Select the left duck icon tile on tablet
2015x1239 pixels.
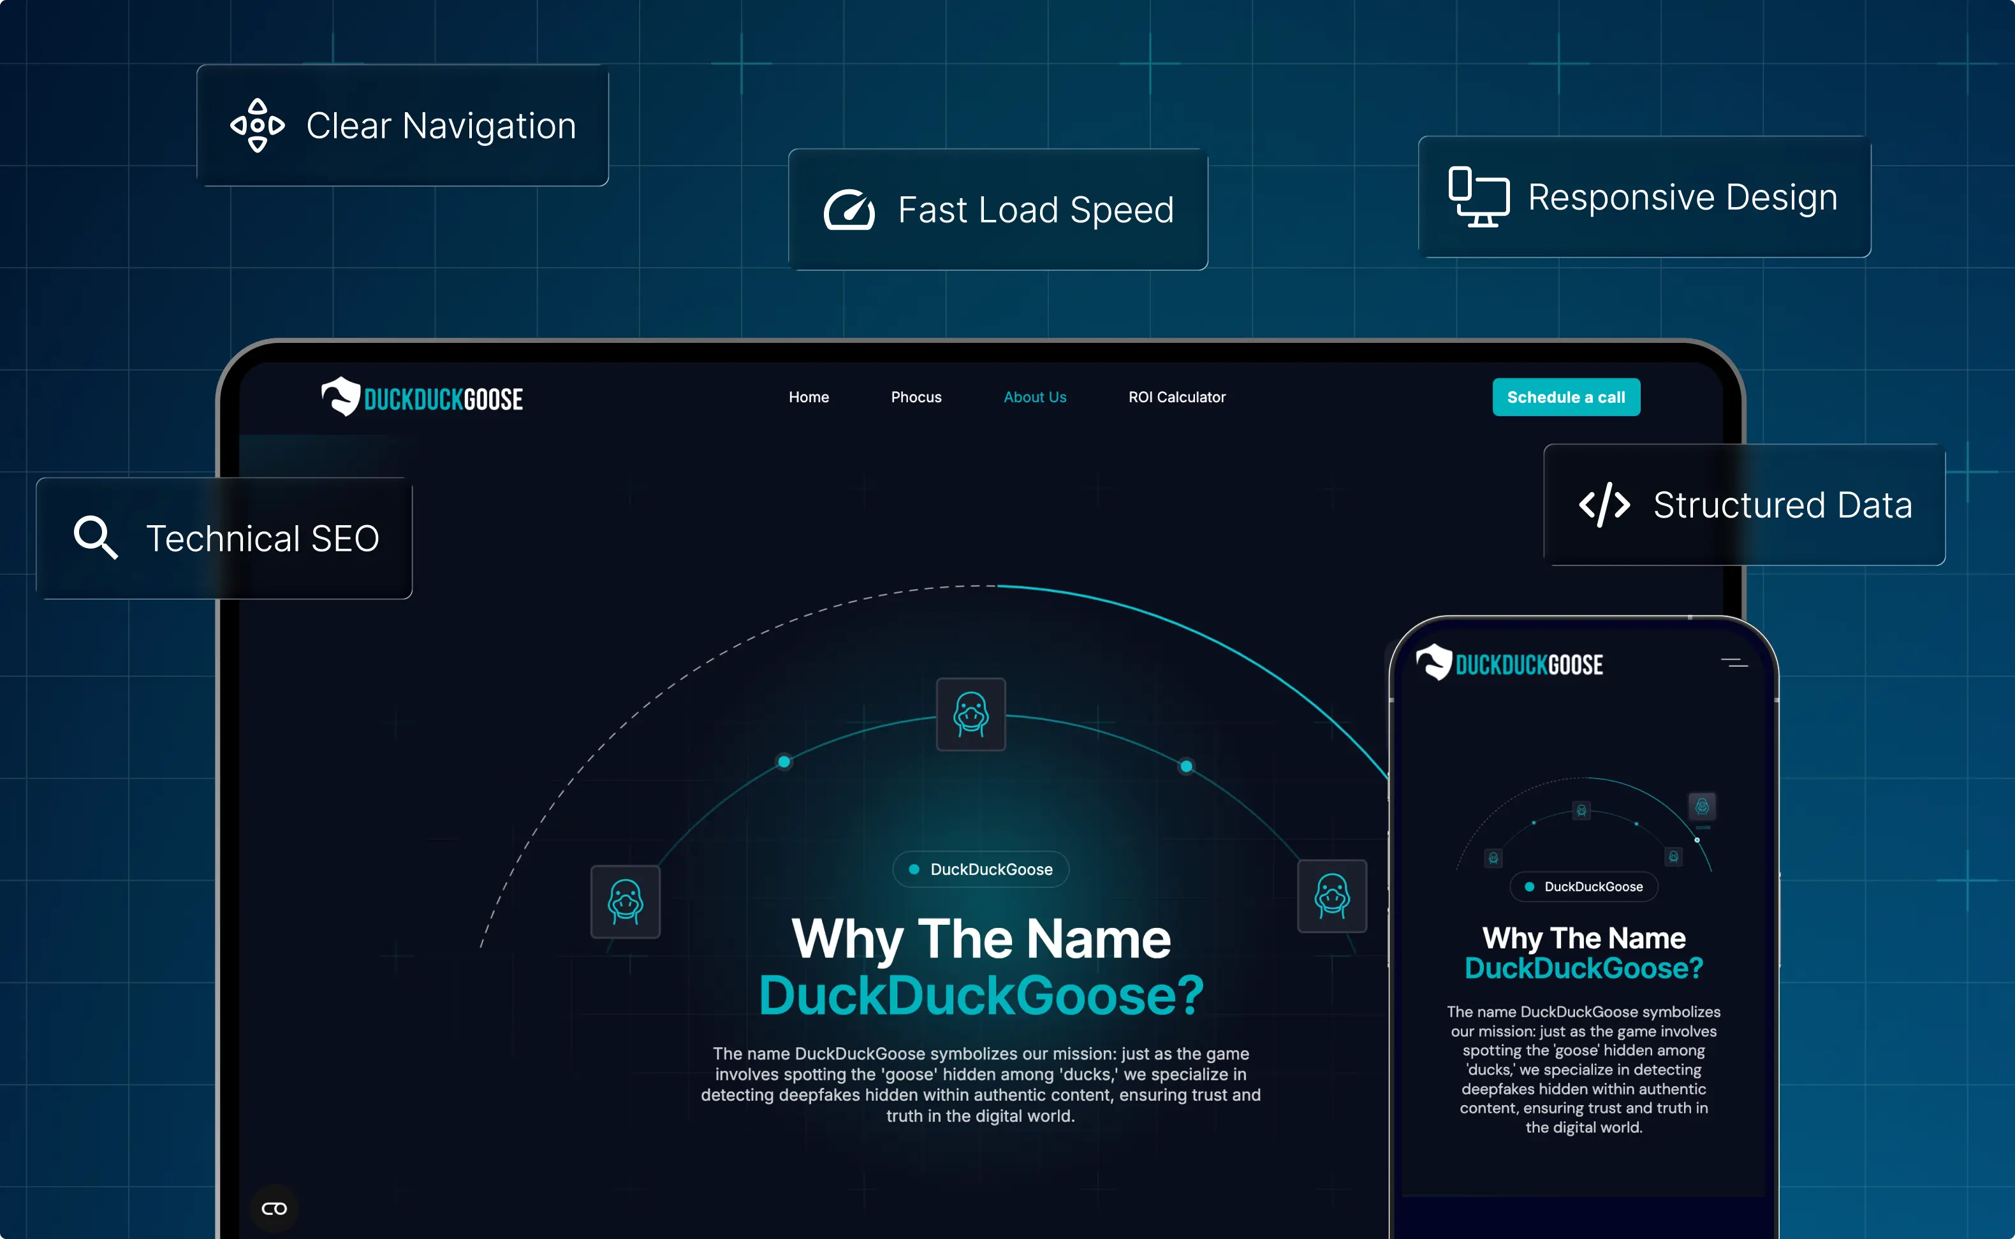click(626, 901)
